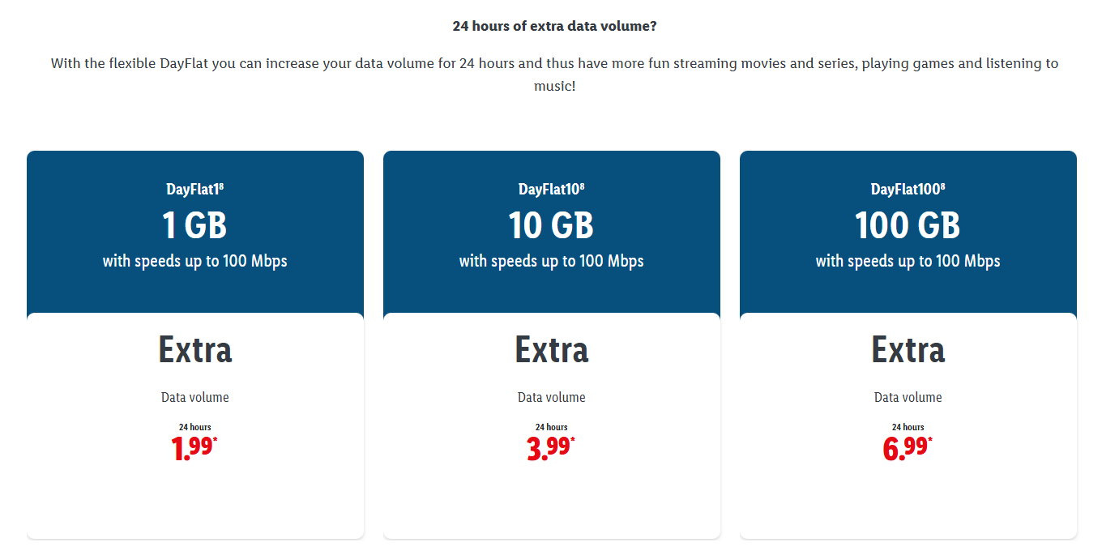Click the Extra heading in the DayFlat100 card

908,350
